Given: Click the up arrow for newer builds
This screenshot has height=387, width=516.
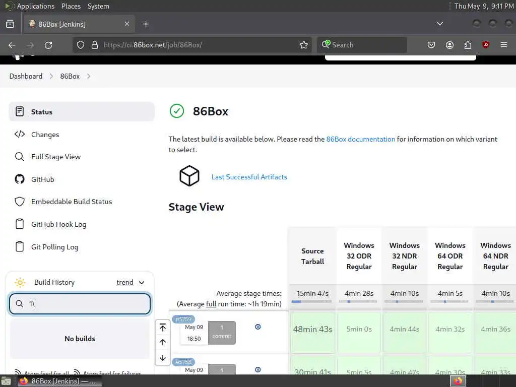Looking at the screenshot, I should tap(163, 342).
